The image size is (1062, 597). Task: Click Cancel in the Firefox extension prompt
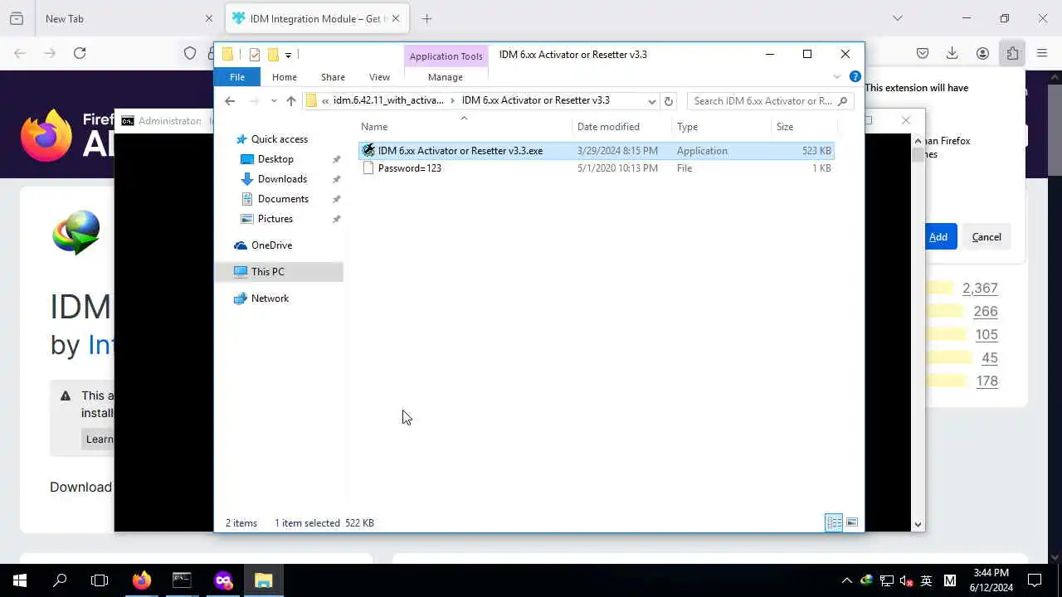(x=986, y=237)
